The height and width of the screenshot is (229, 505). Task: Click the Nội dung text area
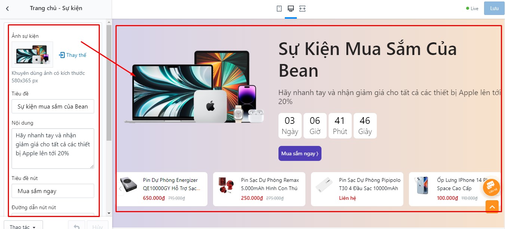[53, 149]
